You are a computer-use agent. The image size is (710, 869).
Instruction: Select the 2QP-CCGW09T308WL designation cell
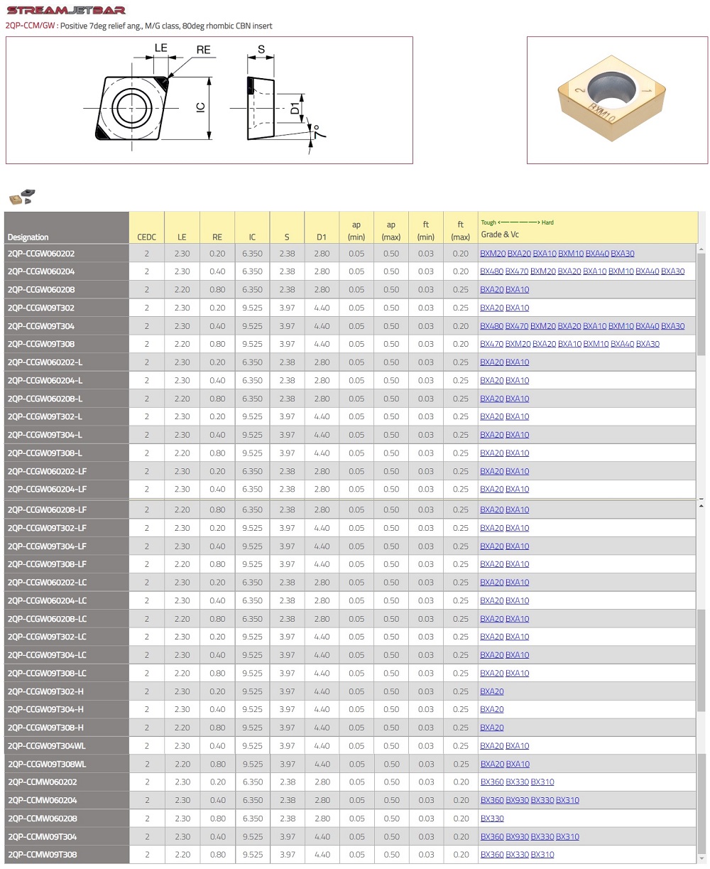pyautogui.click(x=67, y=765)
